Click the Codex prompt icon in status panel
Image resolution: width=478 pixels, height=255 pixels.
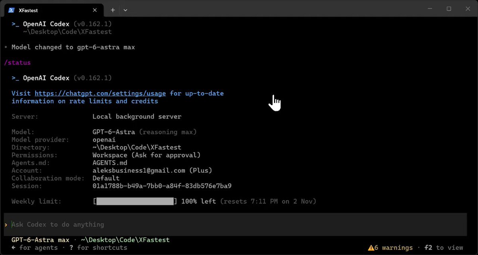tap(15, 78)
